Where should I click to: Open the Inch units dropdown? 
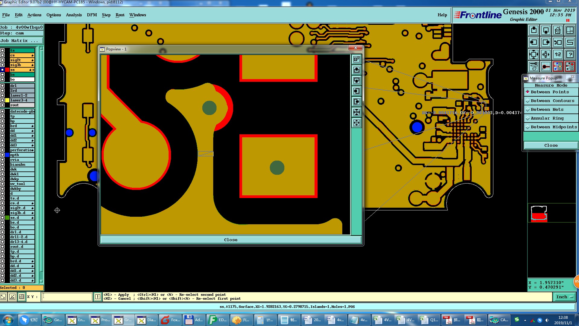click(564, 297)
